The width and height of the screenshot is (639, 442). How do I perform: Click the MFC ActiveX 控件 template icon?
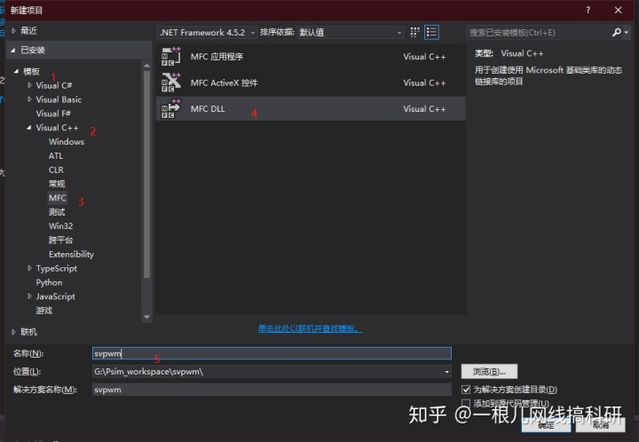click(x=170, y=83)
